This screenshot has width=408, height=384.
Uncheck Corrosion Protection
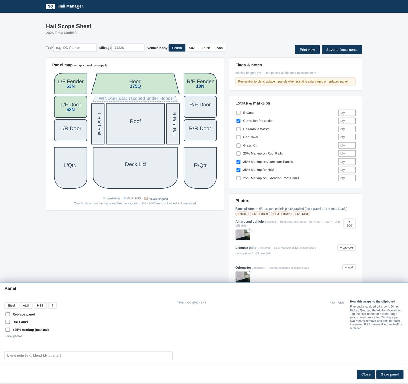[x=238, y=121]
